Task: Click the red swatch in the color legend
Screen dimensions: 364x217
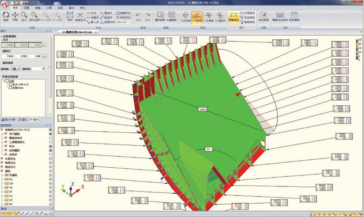Action: (x=356, y=41)
